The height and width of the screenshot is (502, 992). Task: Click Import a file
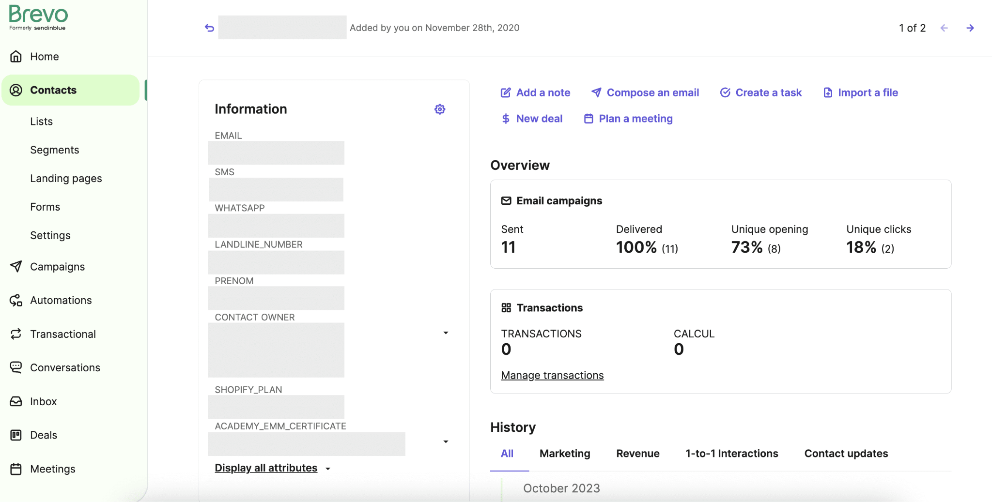(x=861, y=92)
